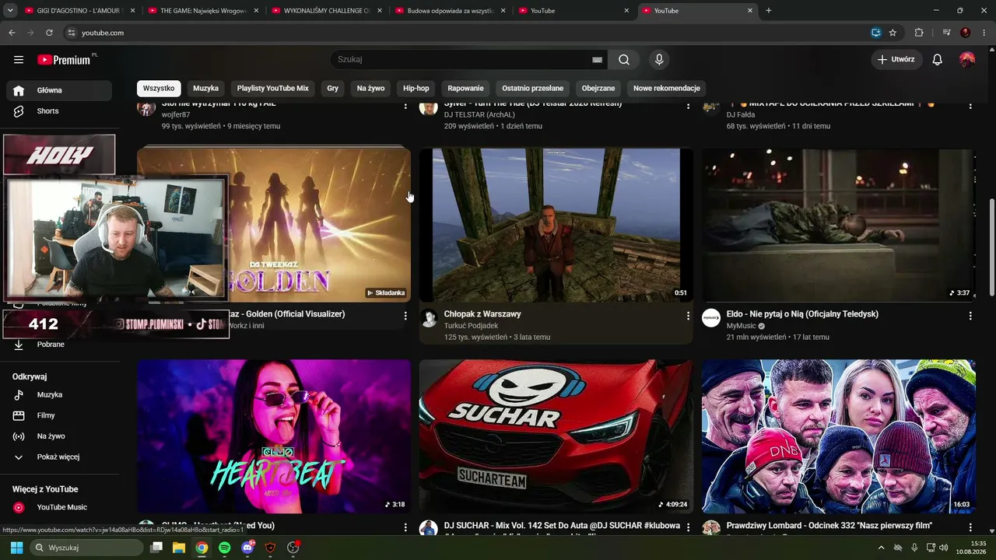This screenshot has height=560, width=996.
Task: Open options for the wojfer87 video
Action: tap(405, 105)
